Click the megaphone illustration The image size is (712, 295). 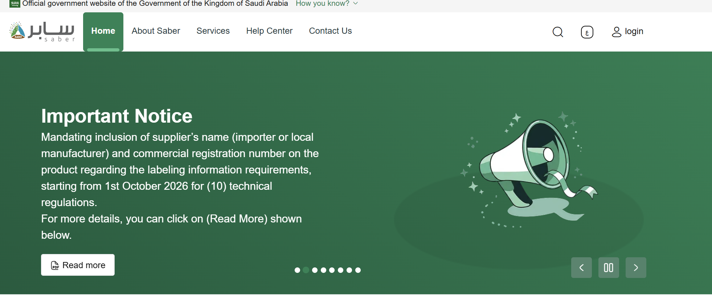pyautogui.click(x=530, y=169)
